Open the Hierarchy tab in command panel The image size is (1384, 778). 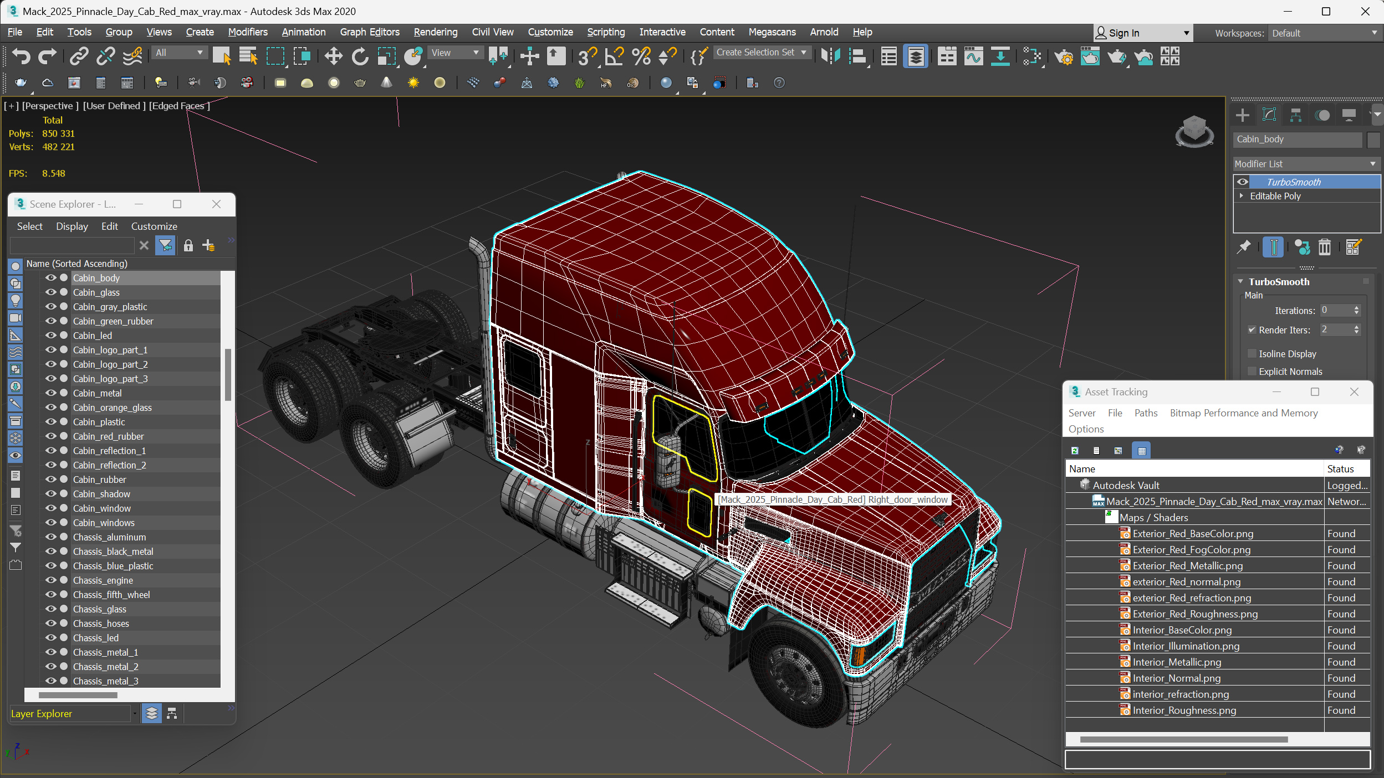point(1295,115)
